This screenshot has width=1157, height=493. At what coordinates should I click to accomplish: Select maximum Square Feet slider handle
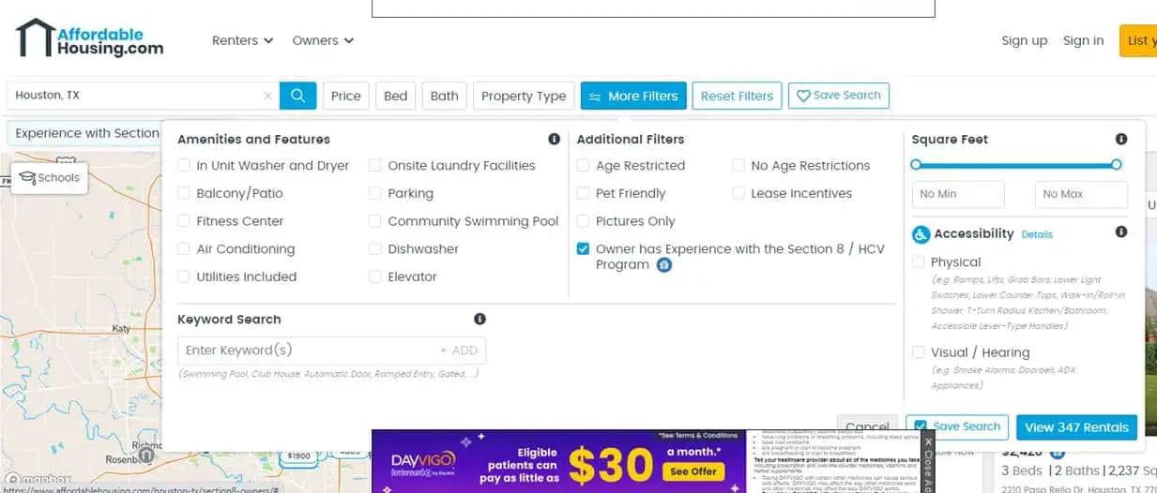[x=1116, y=165]
